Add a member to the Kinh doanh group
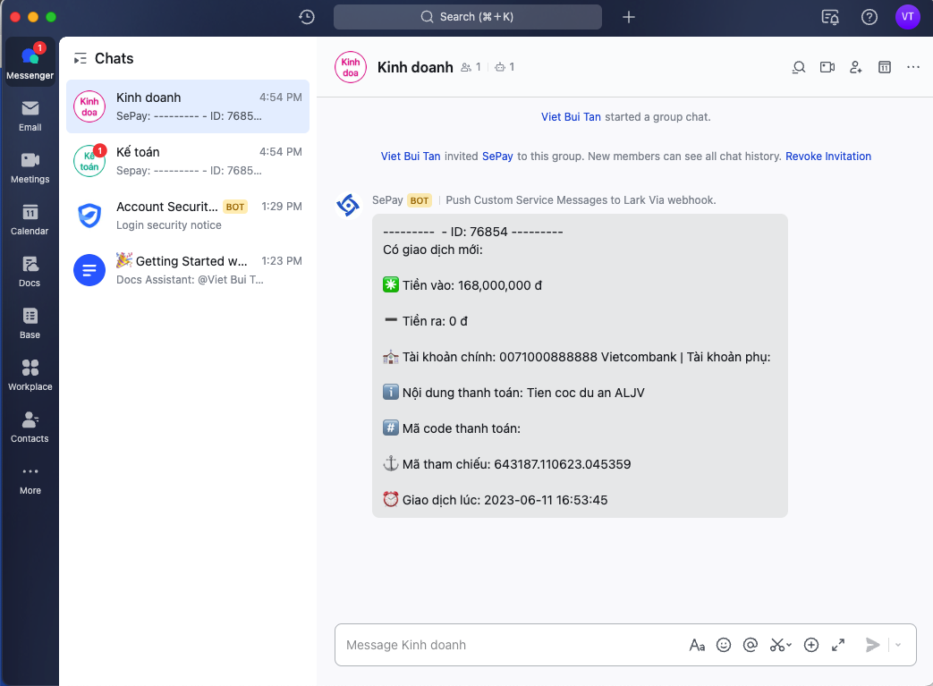This screenshot has width=933, height=686. 856,67
